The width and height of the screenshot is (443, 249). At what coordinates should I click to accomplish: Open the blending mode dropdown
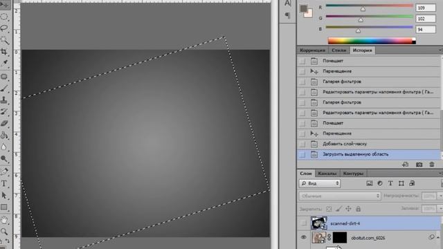pyautogui.click(x=340, y=196)
